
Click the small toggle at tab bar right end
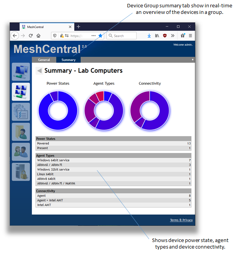[193, 60]
